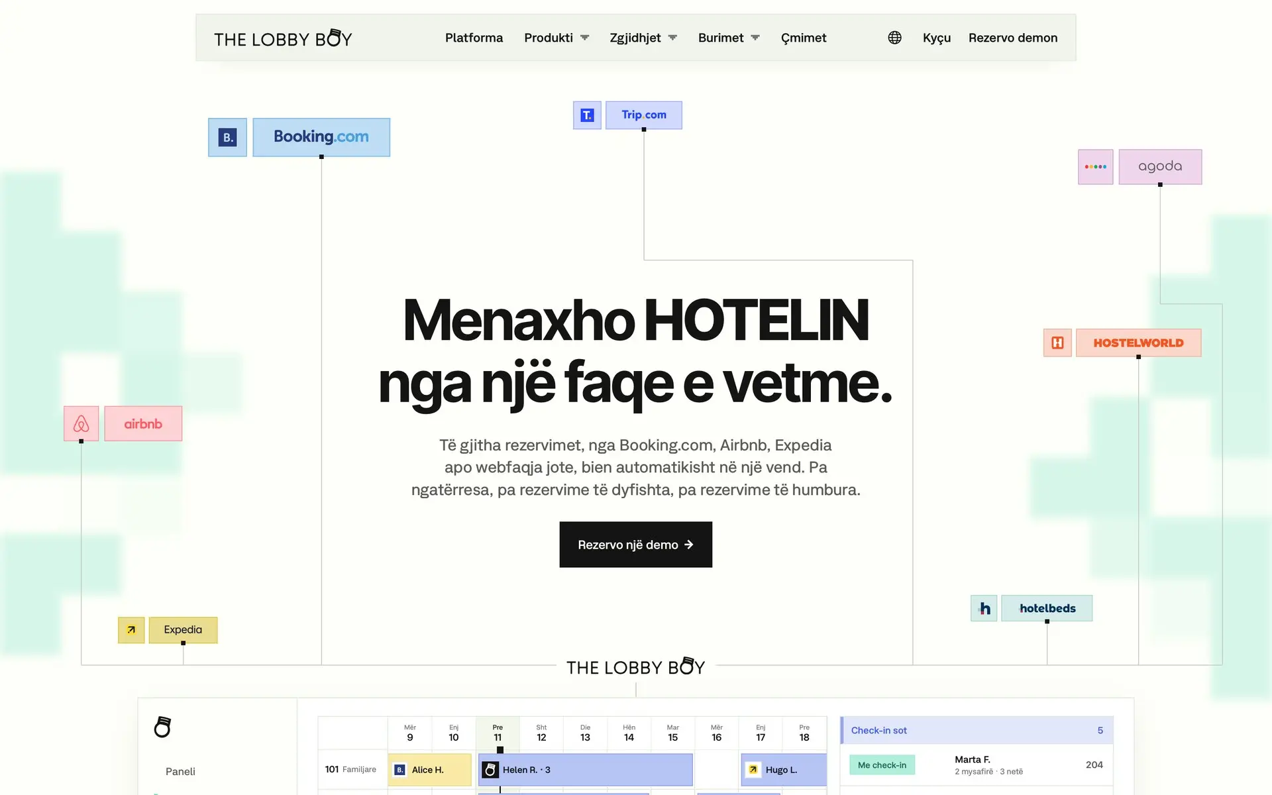This screenshot has width=1272, height=795.
Task: Click the agoda label badge
Action: tap(1160, 167)
